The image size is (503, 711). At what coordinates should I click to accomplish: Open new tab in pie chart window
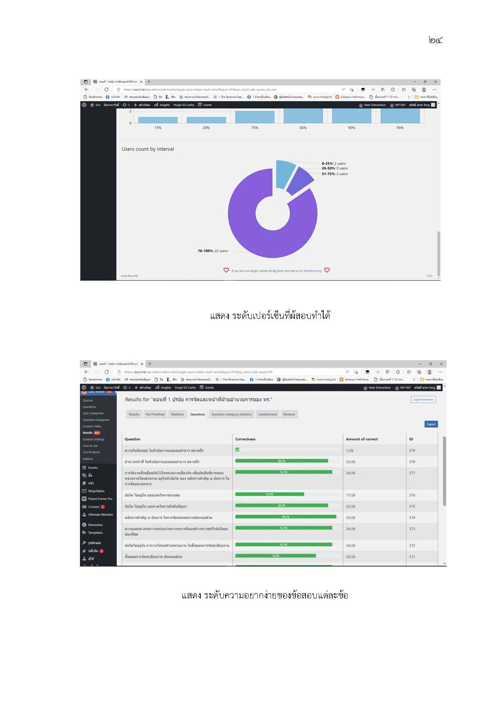pos(149,81)
